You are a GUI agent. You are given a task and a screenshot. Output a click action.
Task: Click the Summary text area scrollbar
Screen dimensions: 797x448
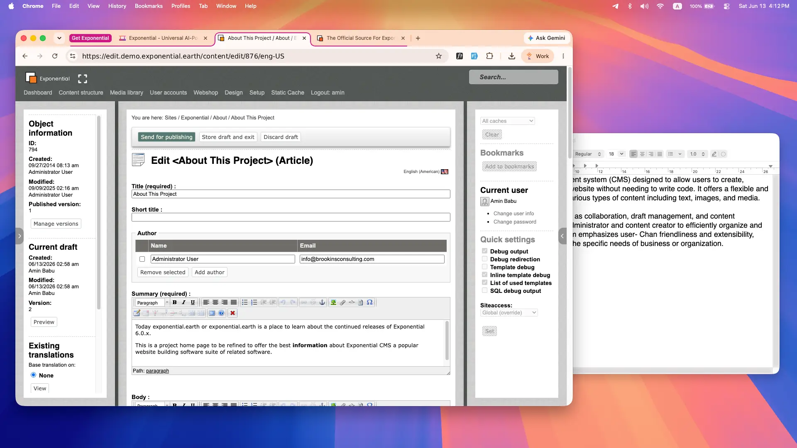coord(447,341)
